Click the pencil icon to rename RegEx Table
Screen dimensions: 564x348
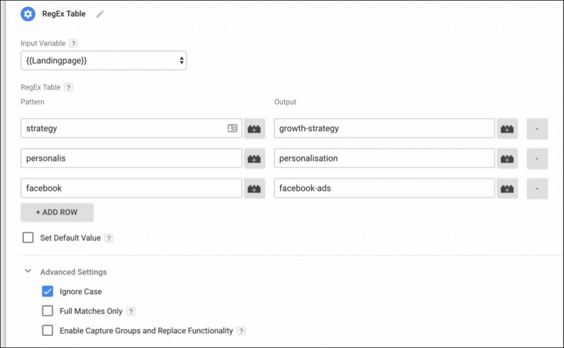(x=100, y=14)
